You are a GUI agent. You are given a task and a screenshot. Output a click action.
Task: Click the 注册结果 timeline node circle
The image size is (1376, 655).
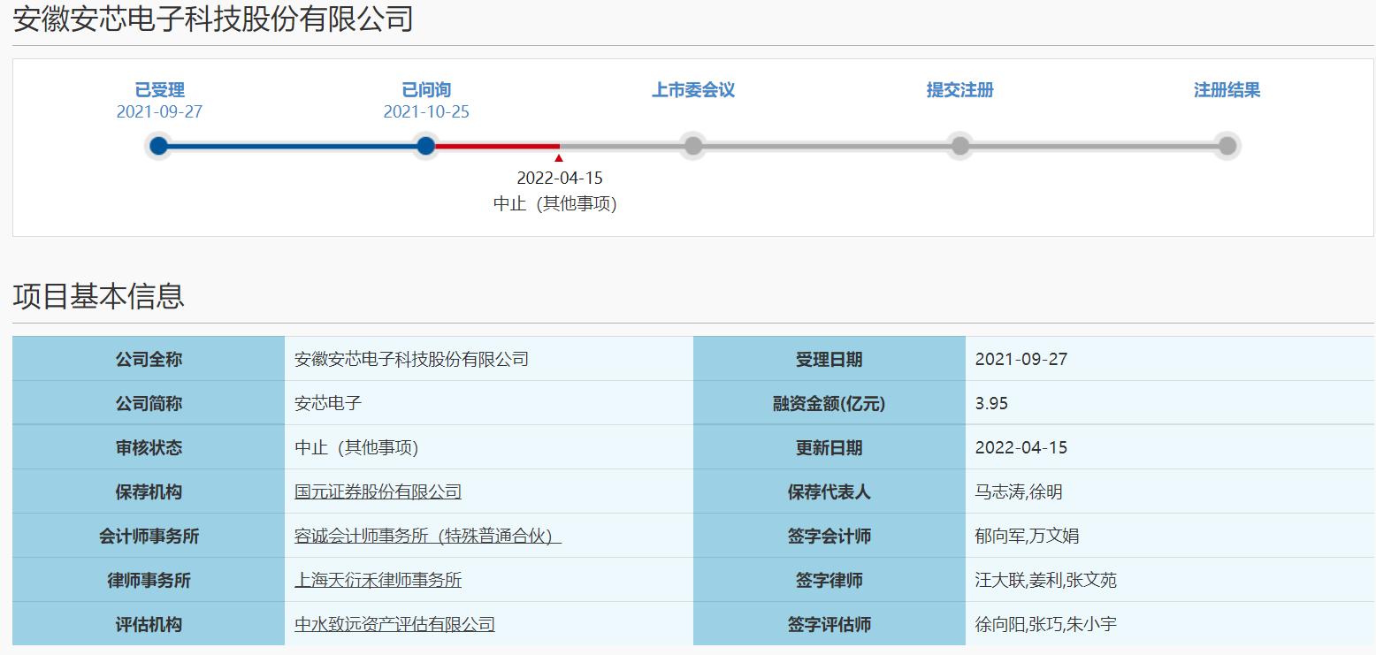tap(1227, 146)
